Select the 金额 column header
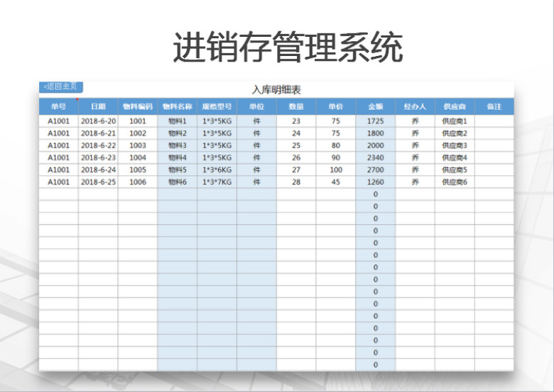Image resolution: width=554 pixels, height=392 pixels. (376, 106)
